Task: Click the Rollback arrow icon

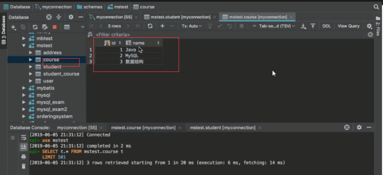Action: tap(229, 26)
